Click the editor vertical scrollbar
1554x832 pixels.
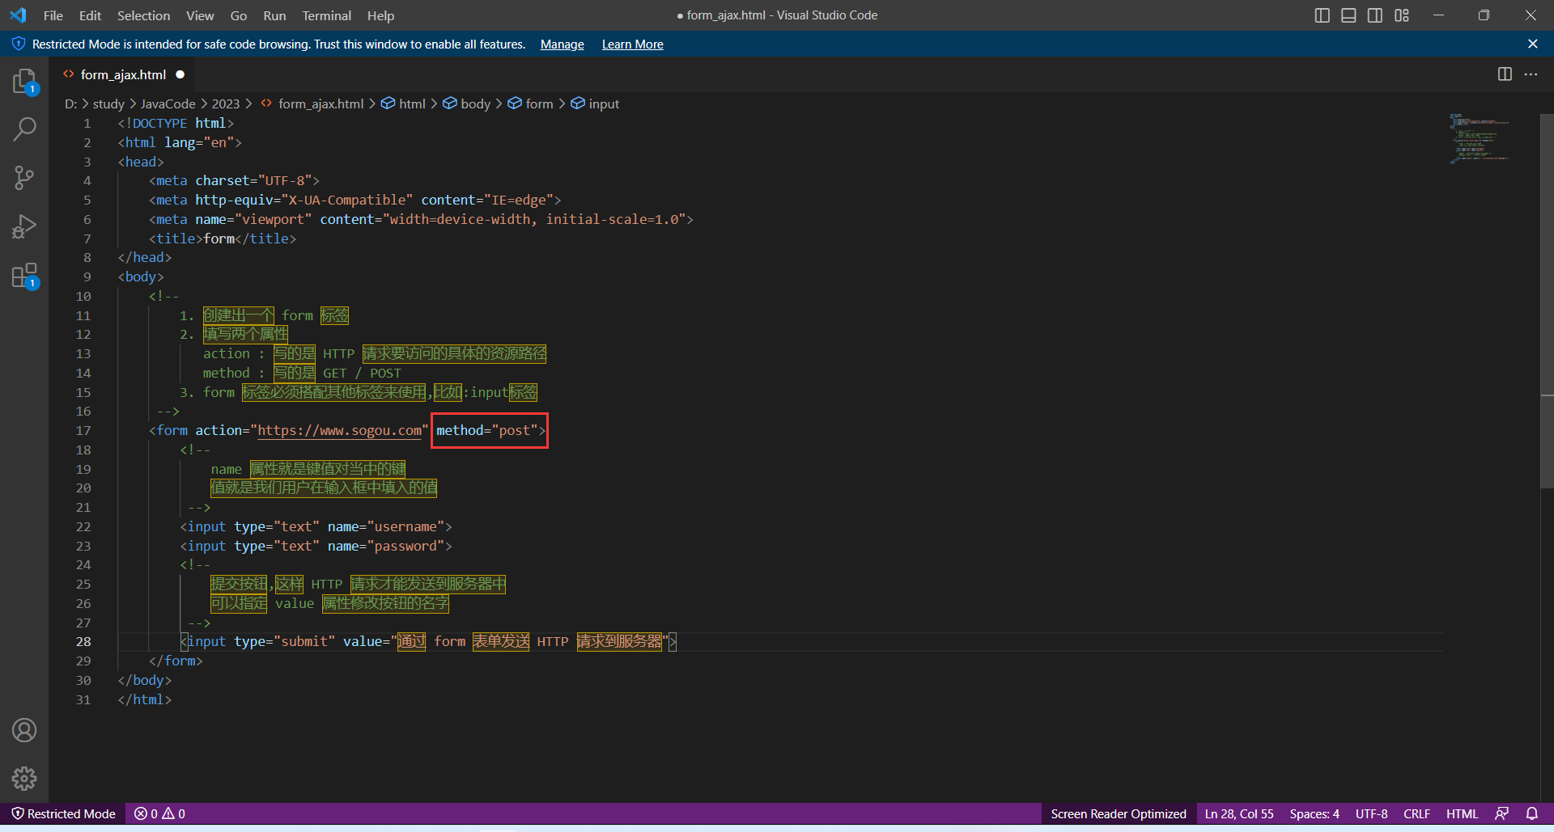click(x=1547, y=302)
